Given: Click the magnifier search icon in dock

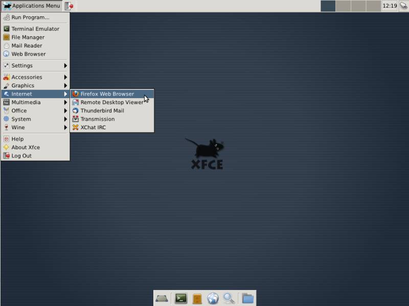Looking at the screenshot, I should point(229,298).
